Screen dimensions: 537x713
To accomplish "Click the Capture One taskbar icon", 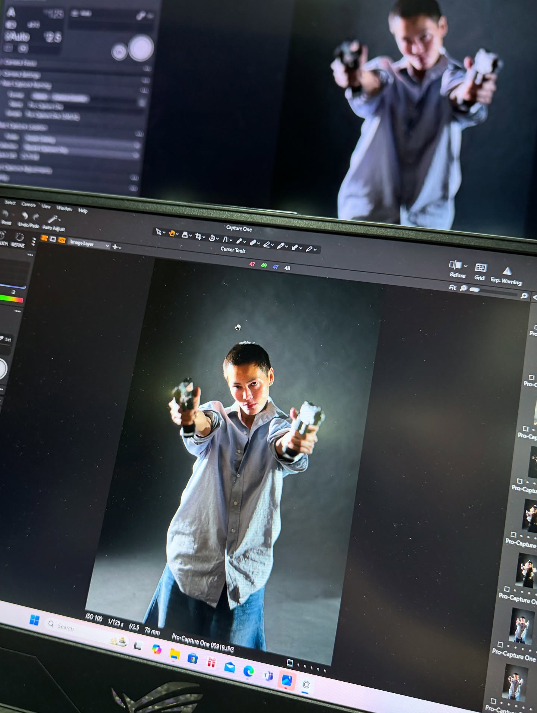I will [x=306, y=685].
